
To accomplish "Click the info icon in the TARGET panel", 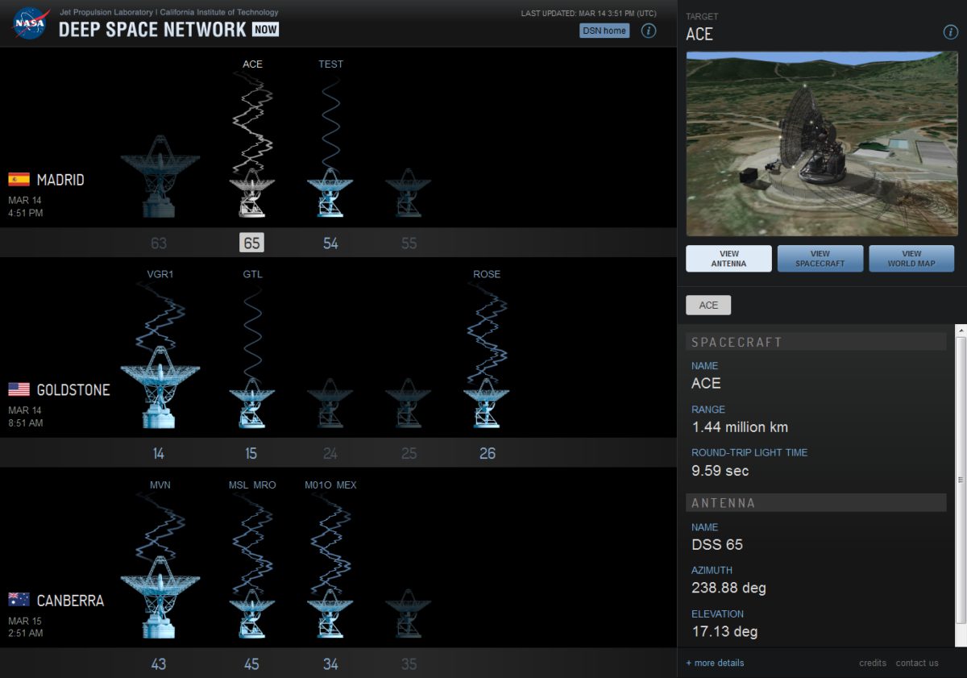I will tap(949, 32).
